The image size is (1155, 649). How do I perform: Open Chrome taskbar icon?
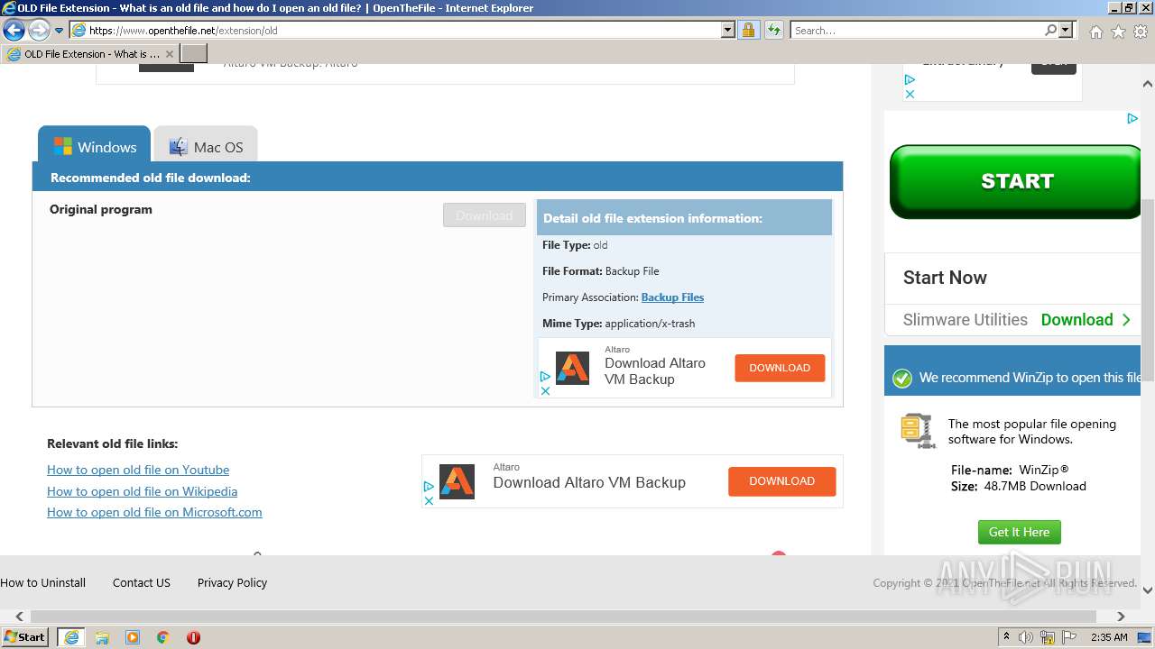[x=163, y=637]
